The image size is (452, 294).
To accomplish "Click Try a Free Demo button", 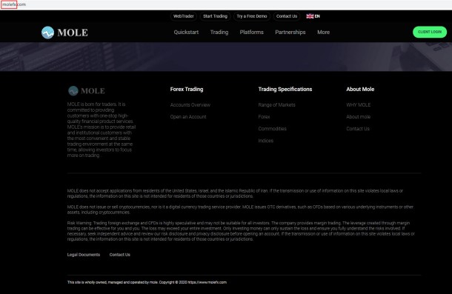I will coord(252,16).
